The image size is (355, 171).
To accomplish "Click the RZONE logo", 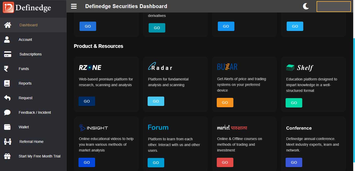I will 90,68.
